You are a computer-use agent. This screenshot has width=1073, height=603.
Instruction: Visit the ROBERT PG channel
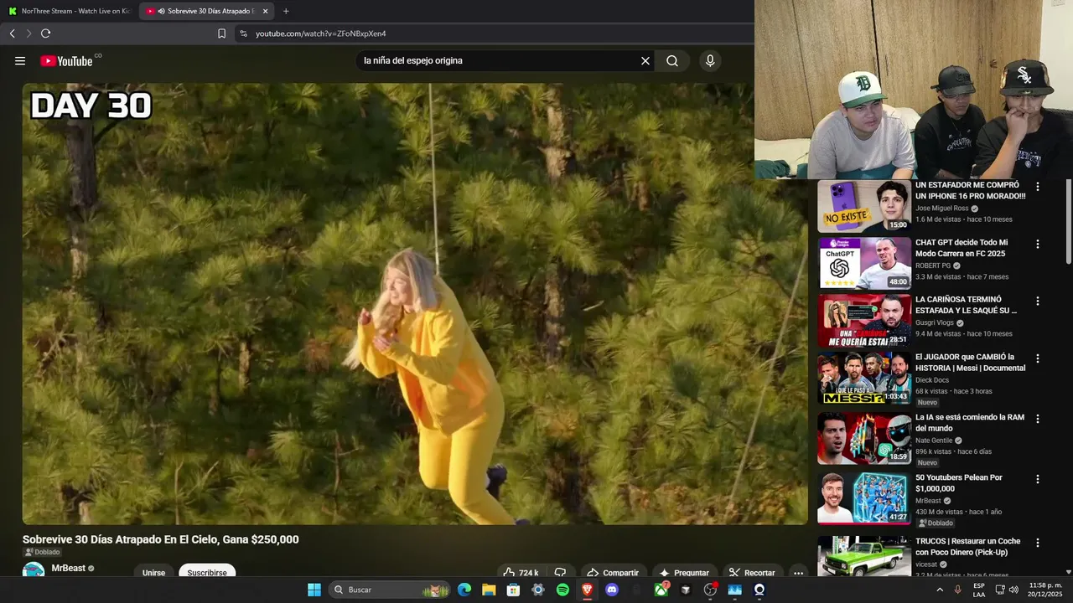pos(933,265)
